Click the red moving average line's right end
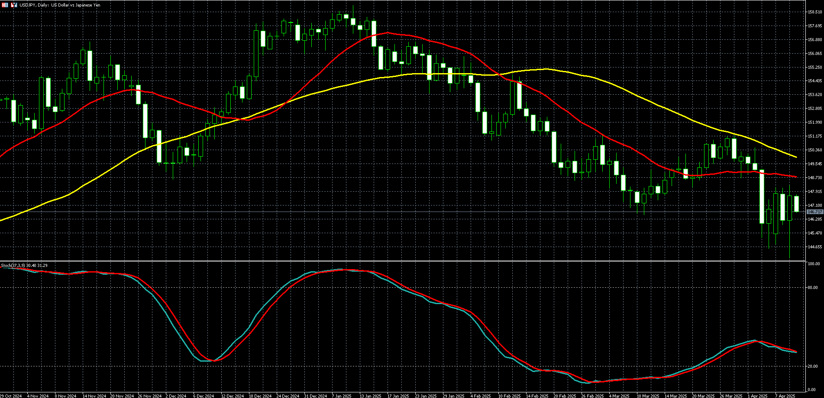Screen dimensions: 824x398 796,177
